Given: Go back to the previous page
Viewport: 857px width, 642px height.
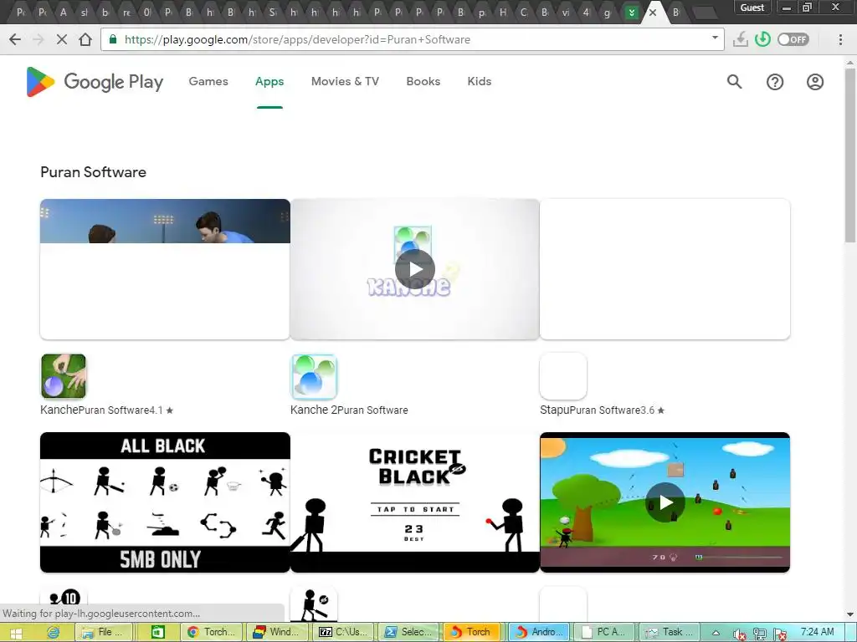Looking at the screenshot, I should click(15, 39).
